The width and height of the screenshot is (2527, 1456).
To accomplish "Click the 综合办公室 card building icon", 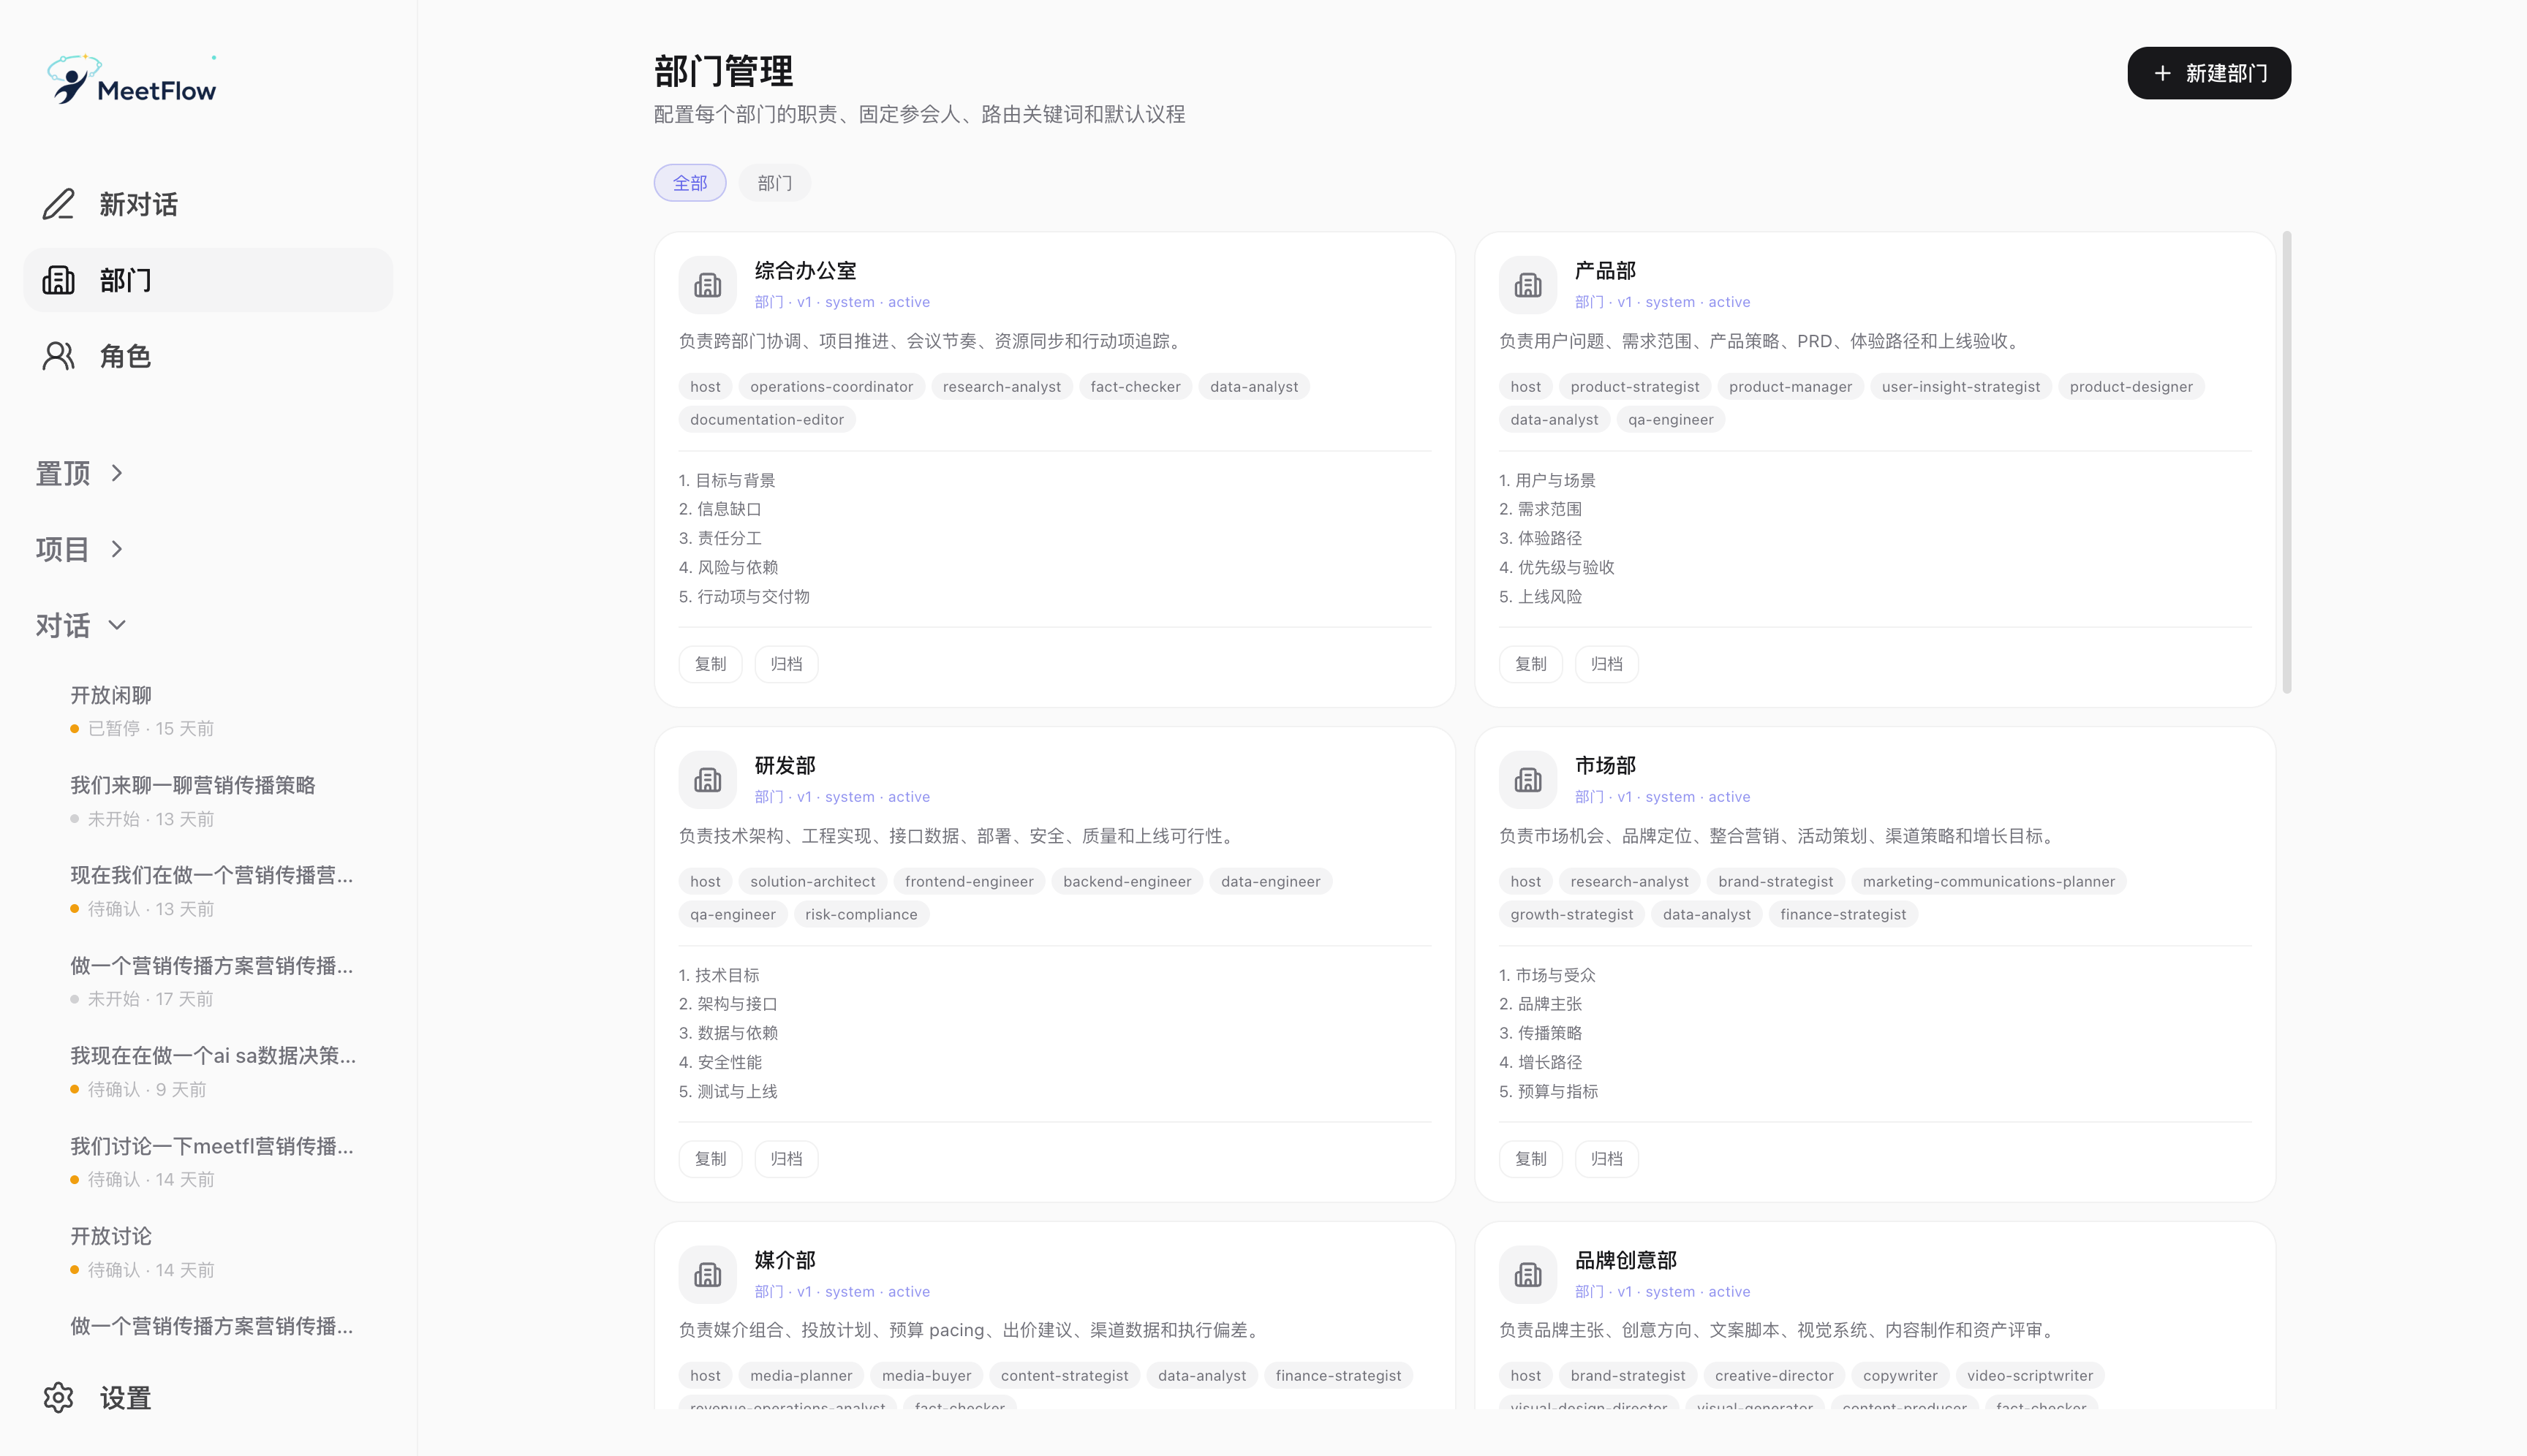I will (x=707, y=285).
